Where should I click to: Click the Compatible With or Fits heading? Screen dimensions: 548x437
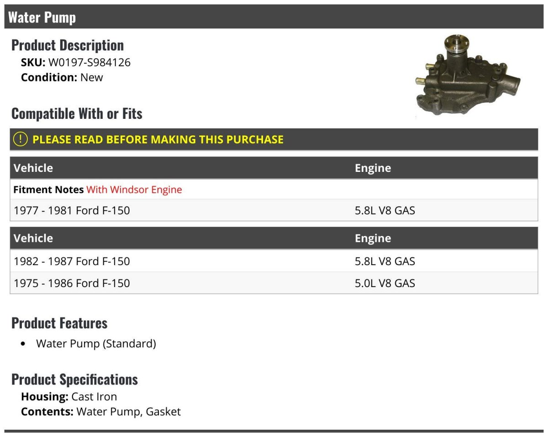pyautogui.click(x=77, y=113)
